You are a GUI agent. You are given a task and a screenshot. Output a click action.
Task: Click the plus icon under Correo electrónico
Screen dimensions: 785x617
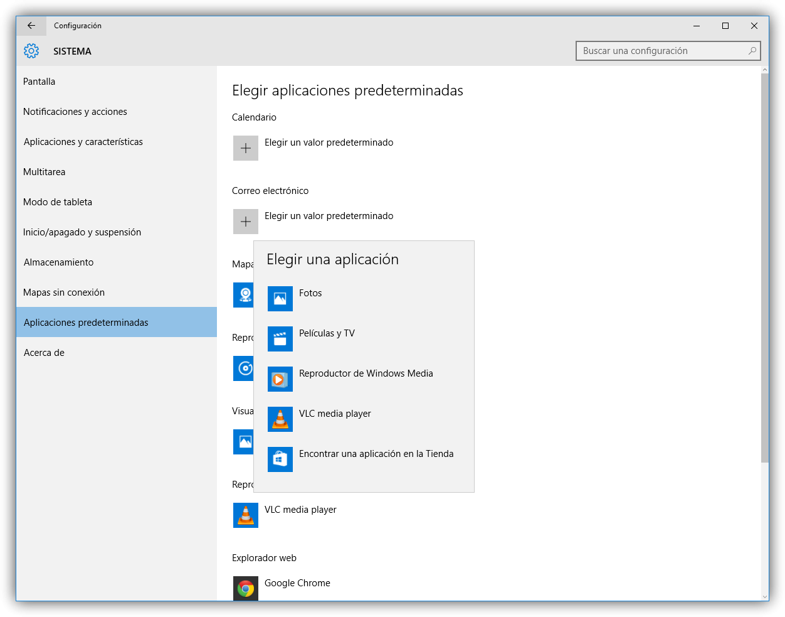pos(245,222)
